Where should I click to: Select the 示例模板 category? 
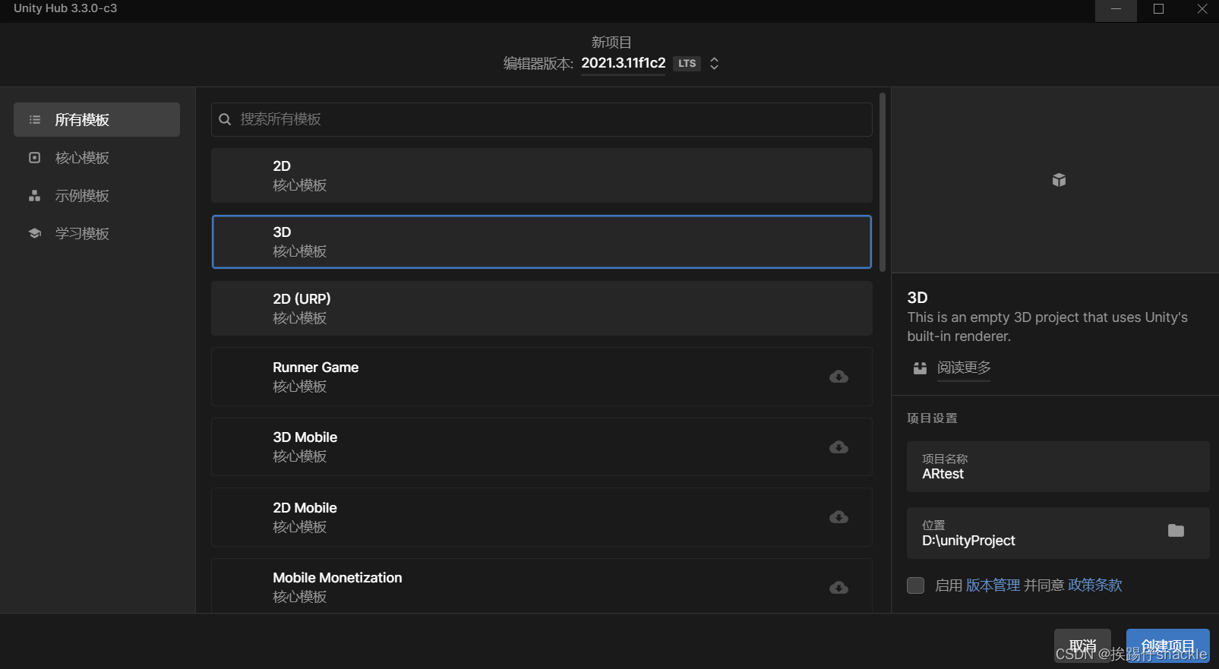point(96,196)
